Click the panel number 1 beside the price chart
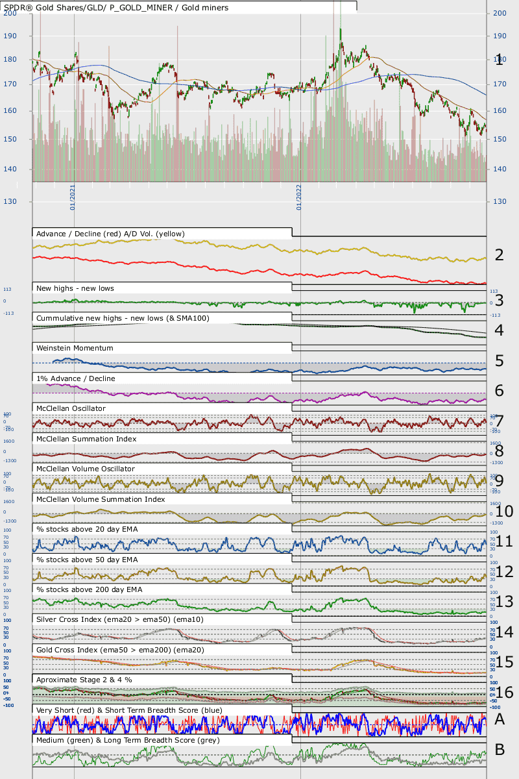The height and width of the screenshot is (779, 519). pyautogui.click(x=499, y=60)
